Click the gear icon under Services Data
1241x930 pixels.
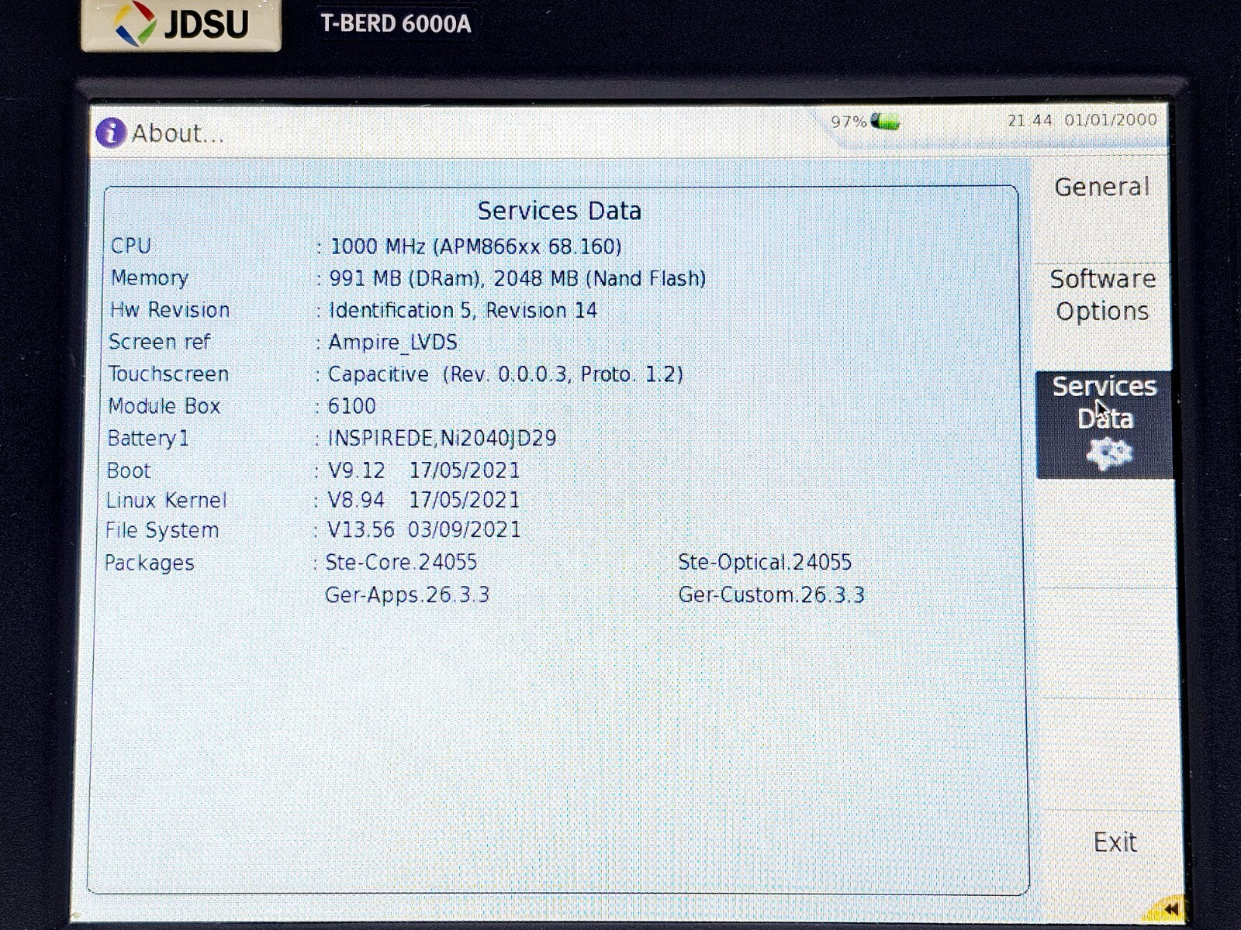[1108, 453]
